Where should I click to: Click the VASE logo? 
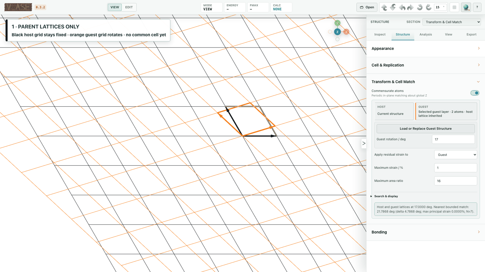[18, 7]
